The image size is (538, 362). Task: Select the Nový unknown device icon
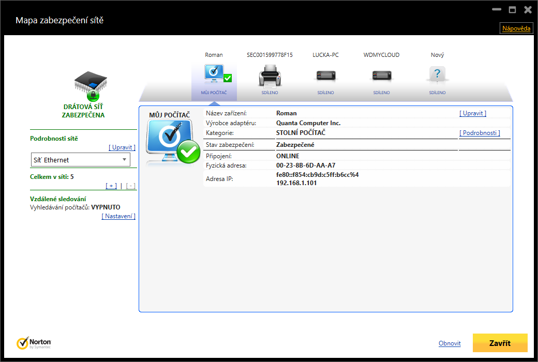click(437, 74)
